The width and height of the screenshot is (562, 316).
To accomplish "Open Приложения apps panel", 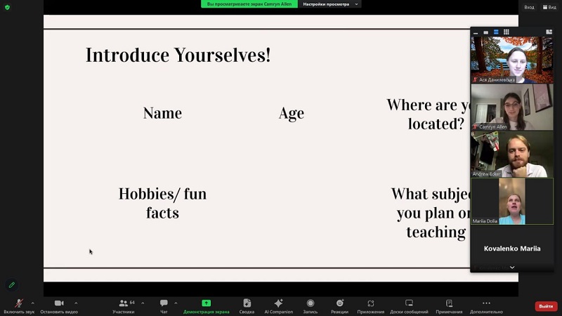I will coord(371,307).
